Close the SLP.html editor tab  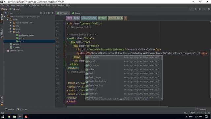click(x=69, y=13)
